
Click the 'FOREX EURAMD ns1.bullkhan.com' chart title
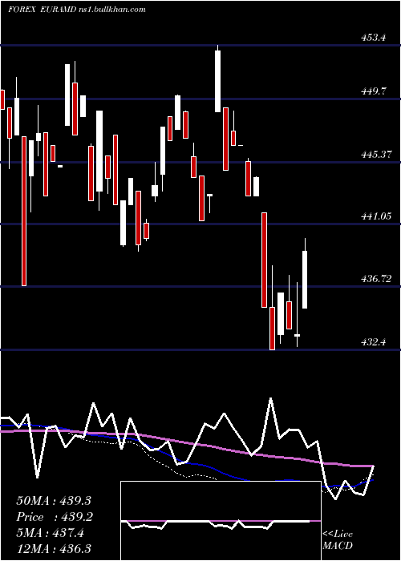pos(77,10)
